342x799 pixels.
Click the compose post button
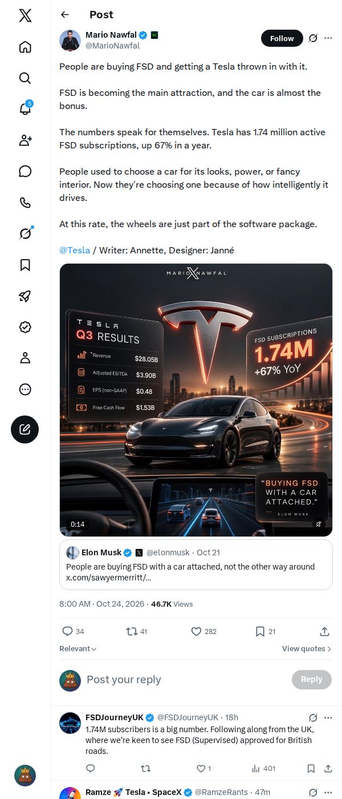coord(25,430)
